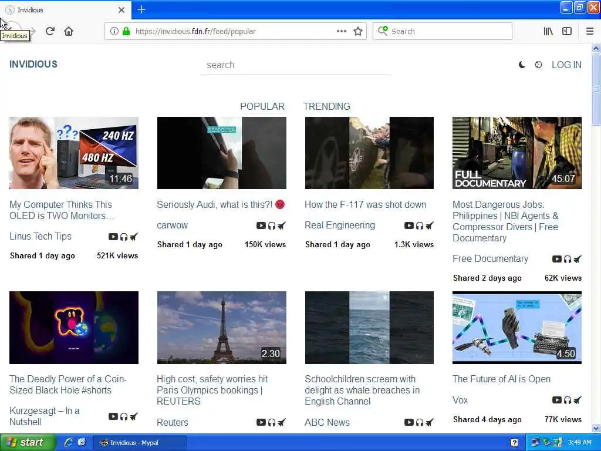Reload the page with the refresh icon

[50, 31]
